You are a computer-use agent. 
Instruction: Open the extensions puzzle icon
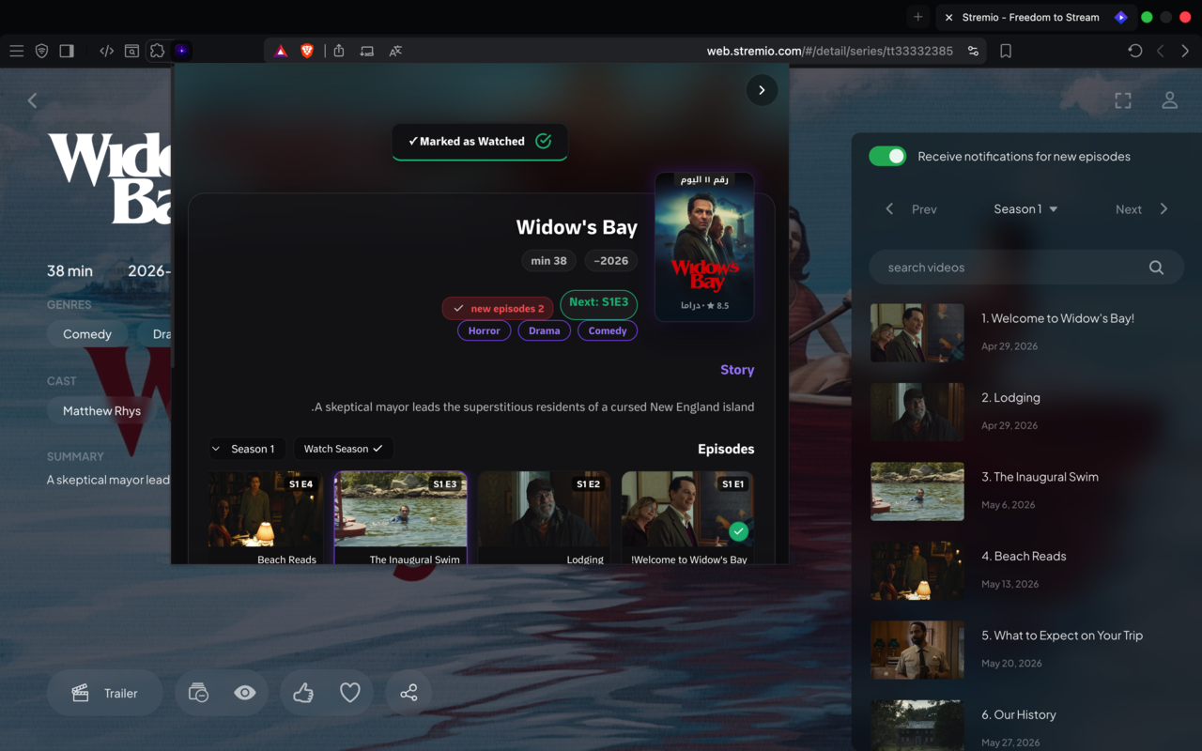[x=157, y=51]
